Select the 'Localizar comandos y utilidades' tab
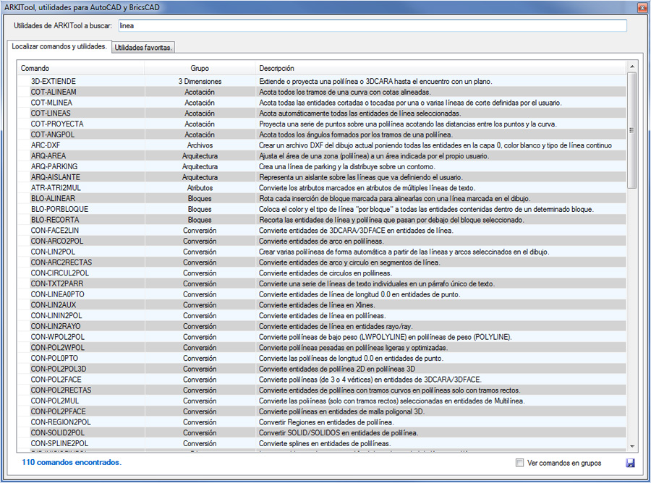The width and height of the screenshot is (651, 483). click(x=59, y=46)
